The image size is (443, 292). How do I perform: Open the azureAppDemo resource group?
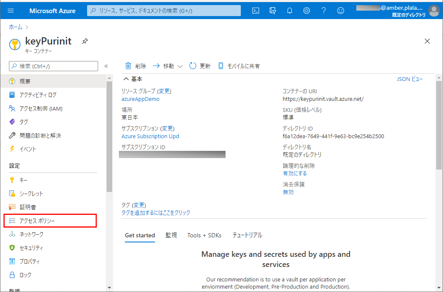point(141,99)
